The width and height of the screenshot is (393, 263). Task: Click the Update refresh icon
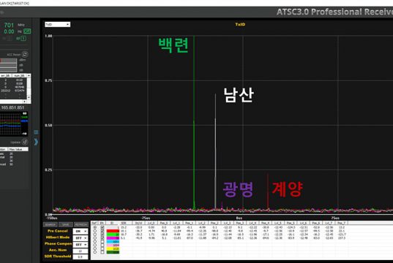pos(25,142)
